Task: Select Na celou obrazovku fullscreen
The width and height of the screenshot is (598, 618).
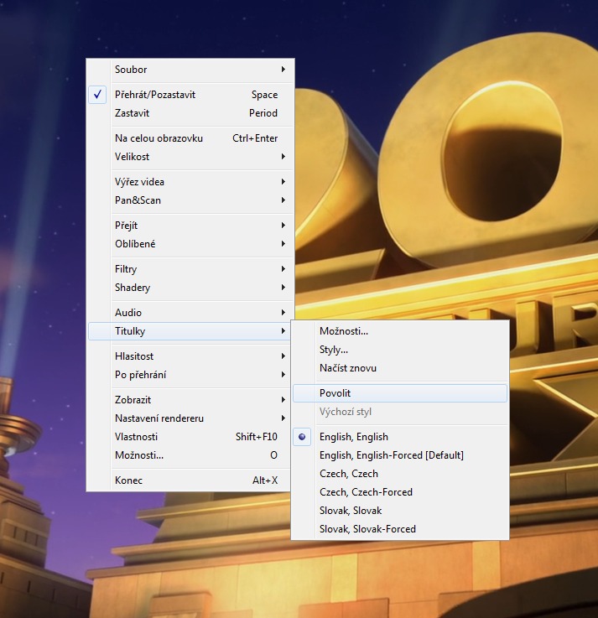Action: pyautogui.click(x=190, y=138)
